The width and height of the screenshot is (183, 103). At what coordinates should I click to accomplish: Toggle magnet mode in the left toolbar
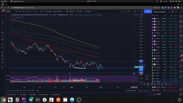click(x=3, y=52)
